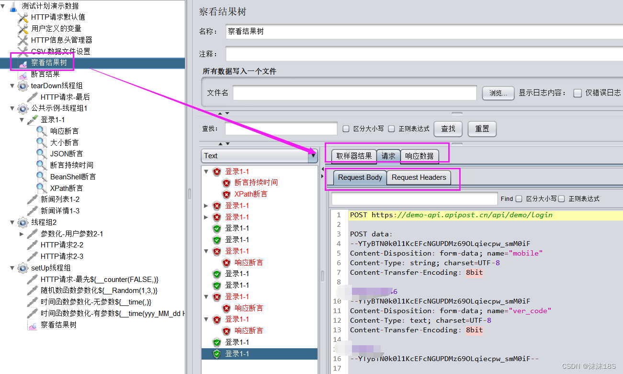Open the Request Headers tab
The height and width of the screenshot is (374, 623).
click(419, 177)
